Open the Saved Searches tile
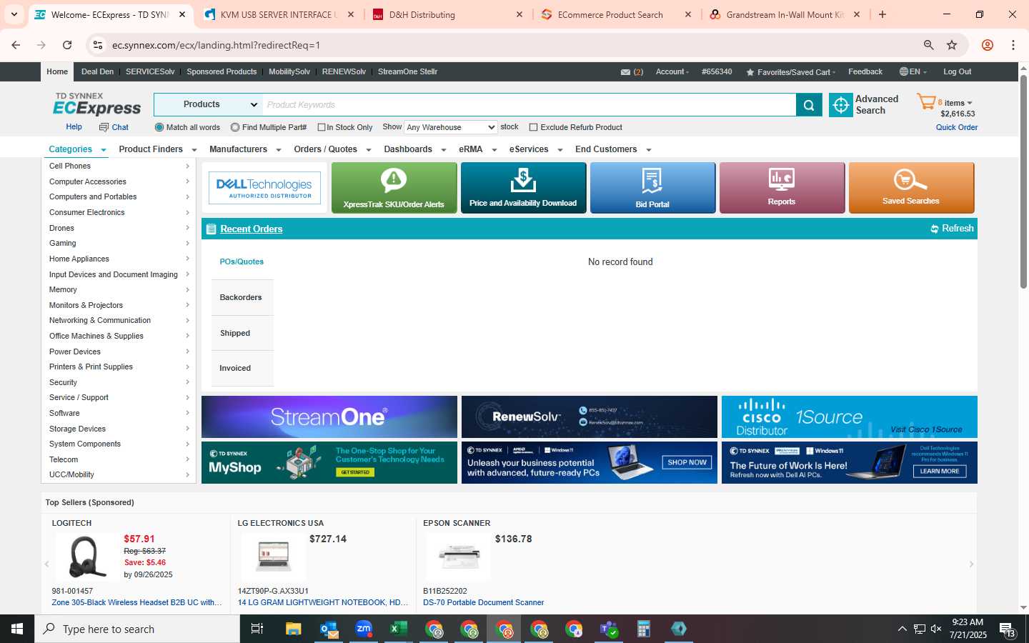The height and width of the screenshot is (643, 1029). point(911,187)
